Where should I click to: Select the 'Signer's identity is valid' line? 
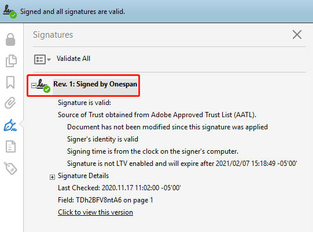pyautogui.click(x=102, y=139)
